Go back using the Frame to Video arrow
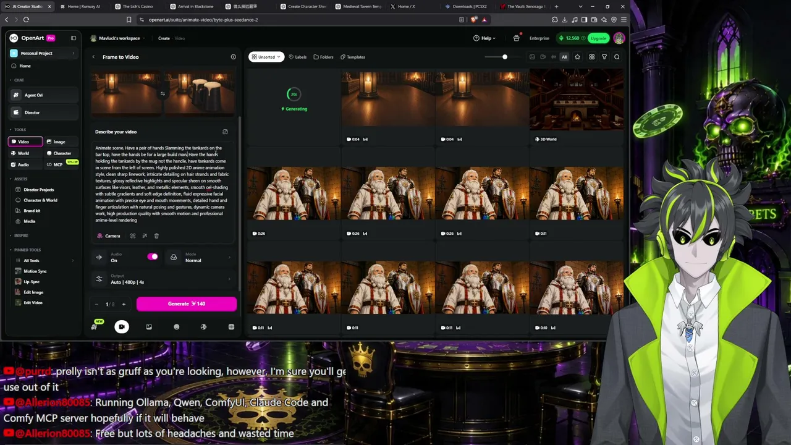791x445 pixels. (x=93, y=57)
